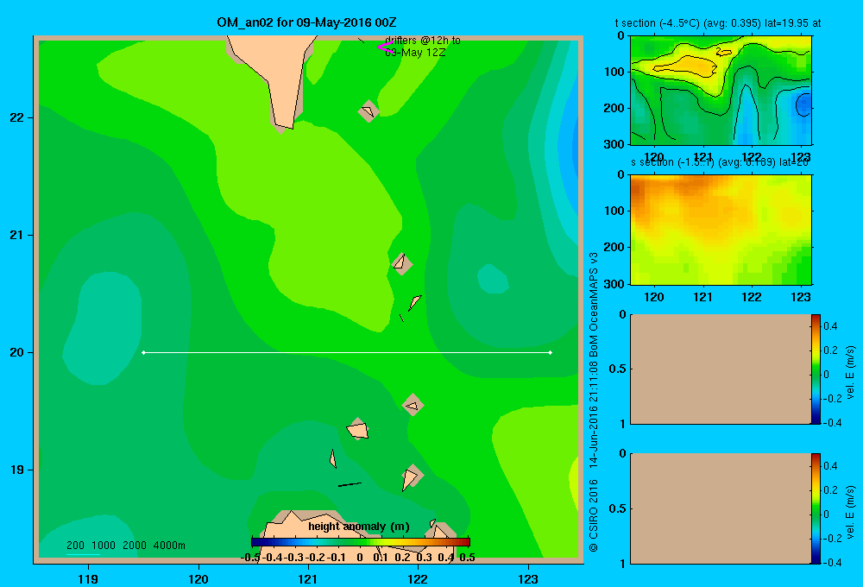Click the height anomaly color bar
Screen dimensions: 863x587
click(x=361, y=542)
